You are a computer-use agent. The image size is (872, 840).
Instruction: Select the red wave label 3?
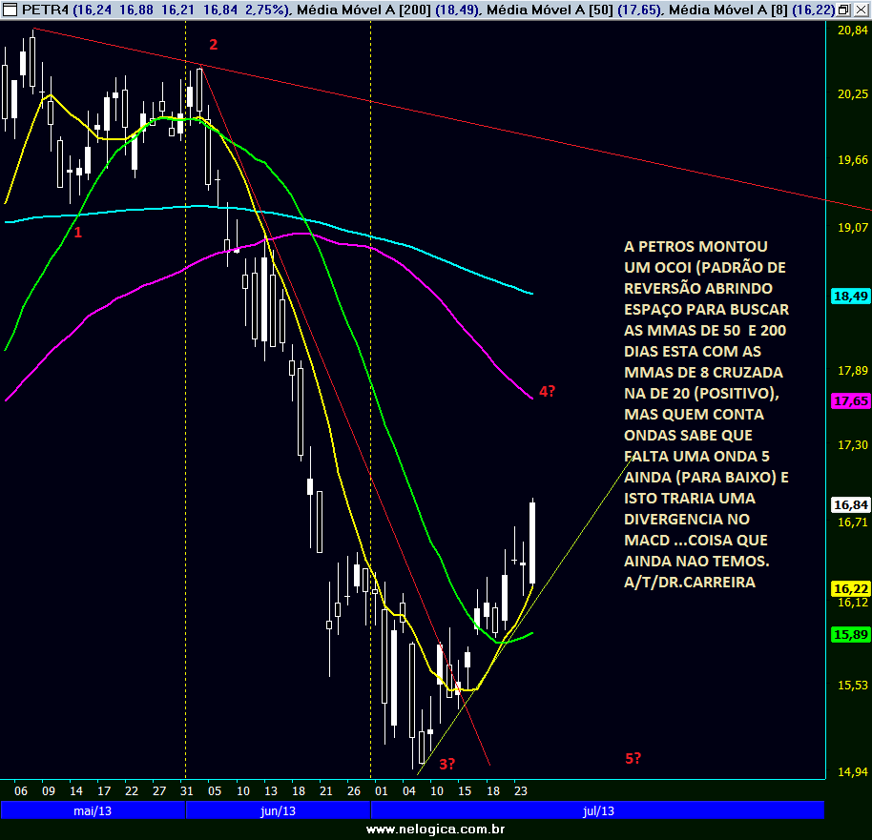[x=447, y=765]
